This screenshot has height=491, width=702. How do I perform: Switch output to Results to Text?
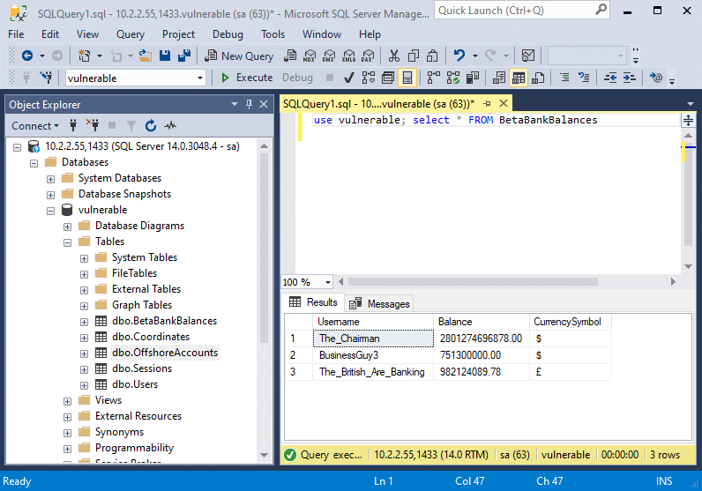coord(499,78)
